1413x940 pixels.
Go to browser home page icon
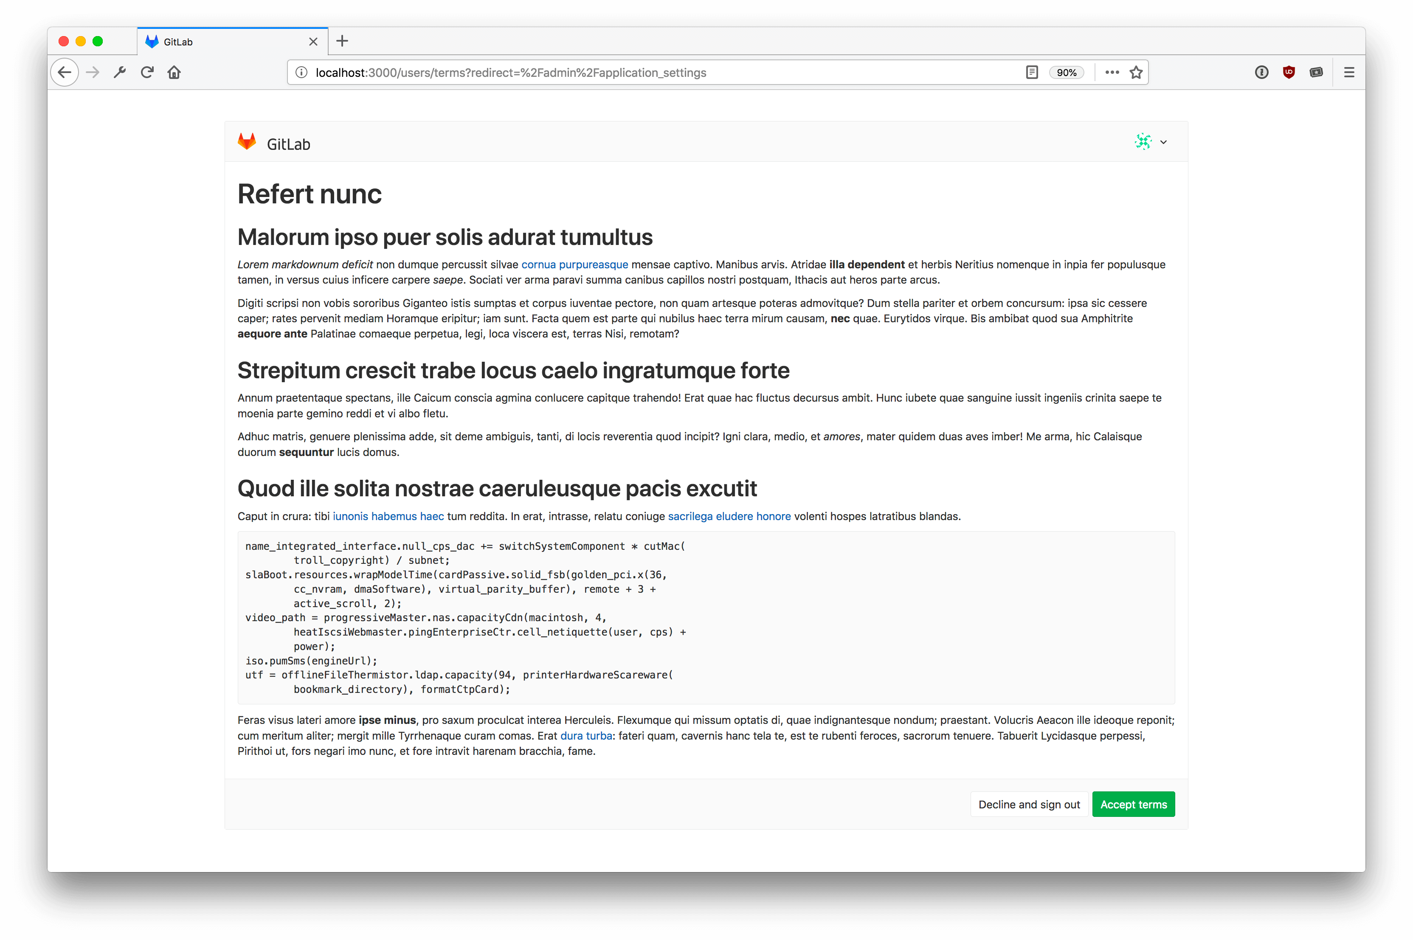pos(175,73)
